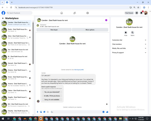The image size is (151, 121).
Task: Open the Camden conversation in list
Action: 16,24
